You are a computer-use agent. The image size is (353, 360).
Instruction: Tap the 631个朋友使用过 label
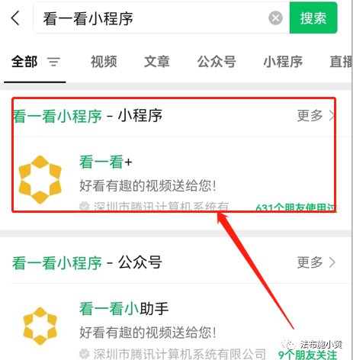[x=297, y=207]
